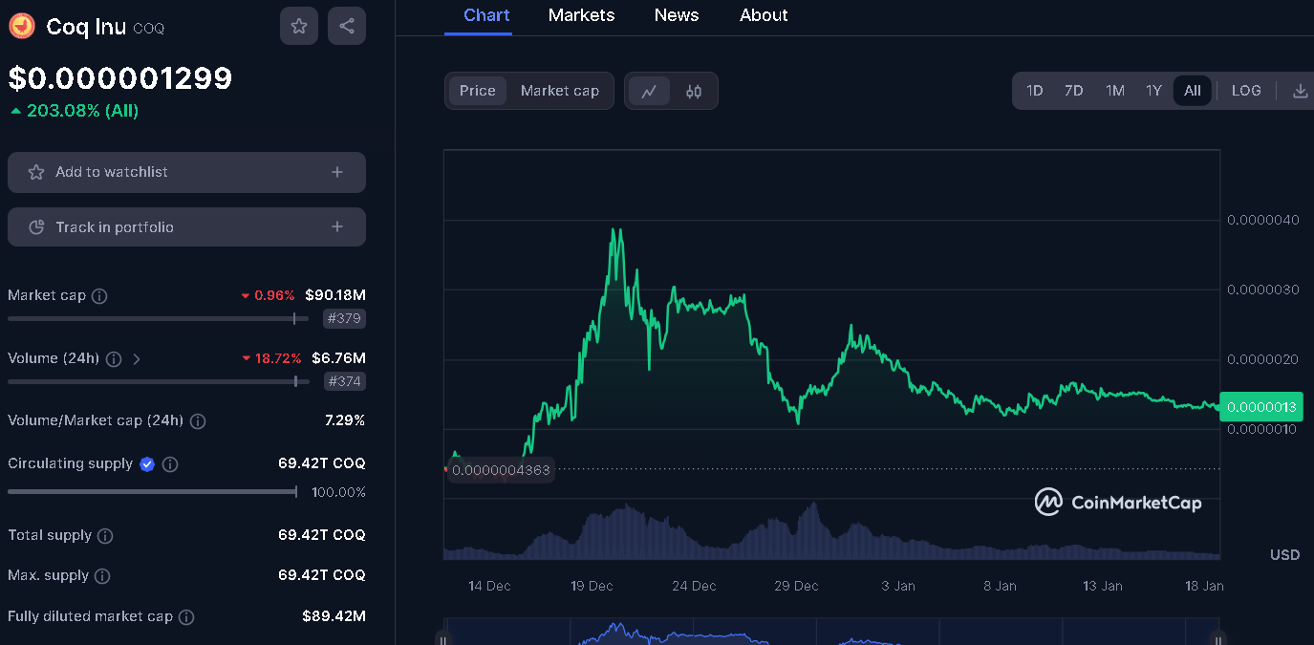Click the Volume/Market cap info icon
This screenshot has width=1314, height=645.
click(198, 421)
